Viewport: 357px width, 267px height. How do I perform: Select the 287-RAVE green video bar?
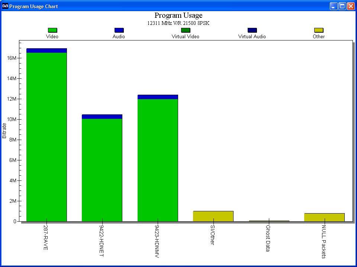pyautogui.click(x=47, y=137)
